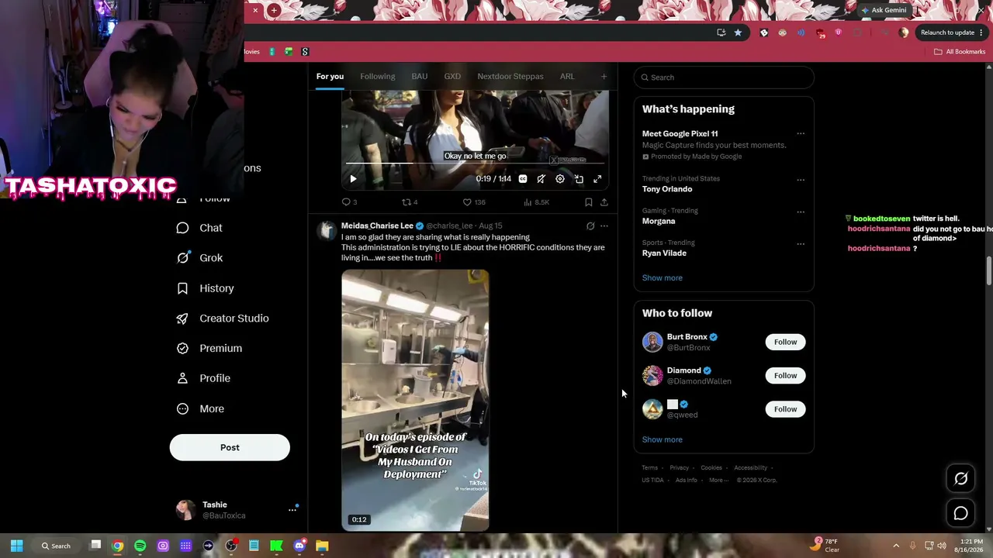Switch to the Following tab
The height and width of the screenshot is (558, 993).
[x=378, y=77]
